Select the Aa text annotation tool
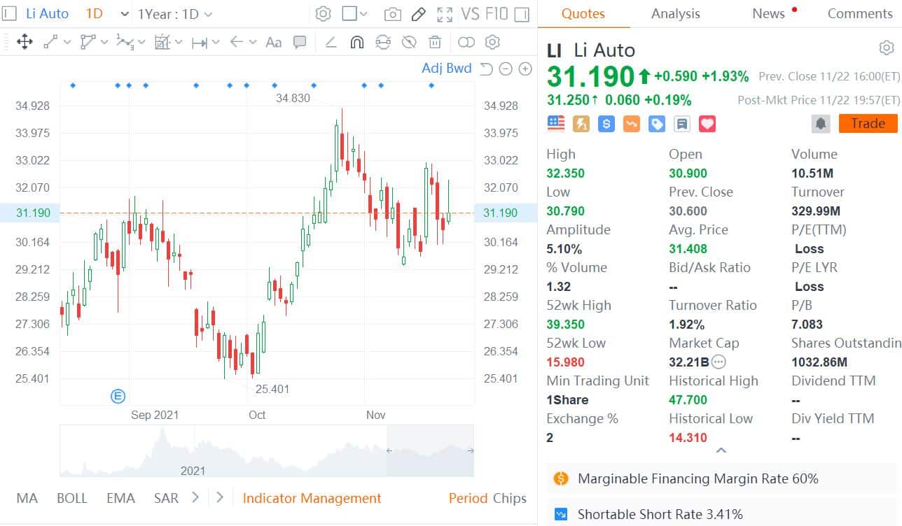 [273, 42]
